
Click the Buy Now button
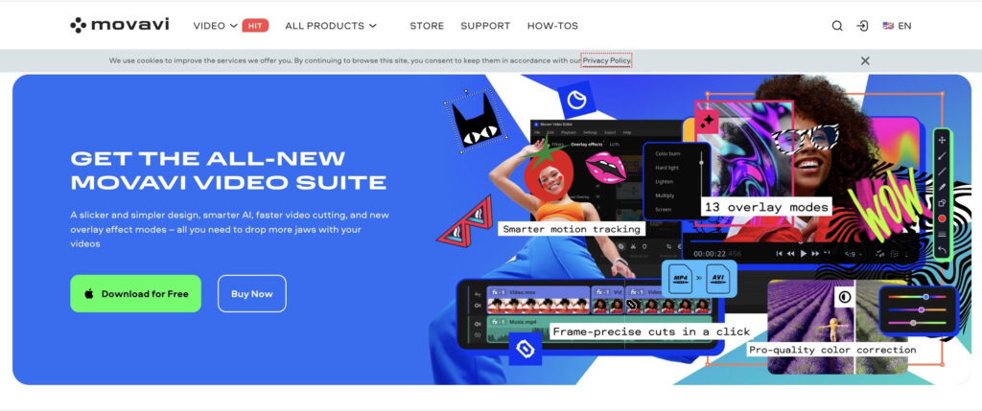click(x=251, y=294)
